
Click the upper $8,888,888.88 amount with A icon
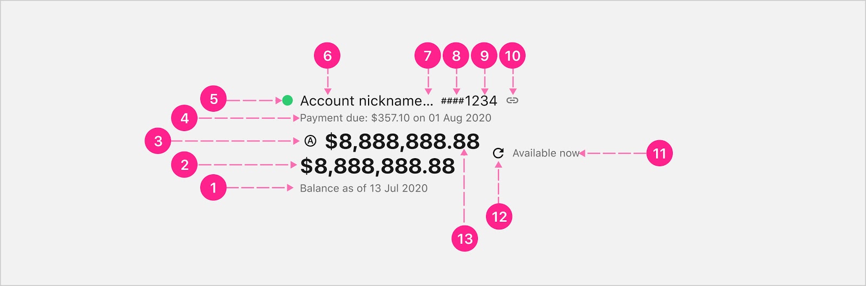click(402, 141)
